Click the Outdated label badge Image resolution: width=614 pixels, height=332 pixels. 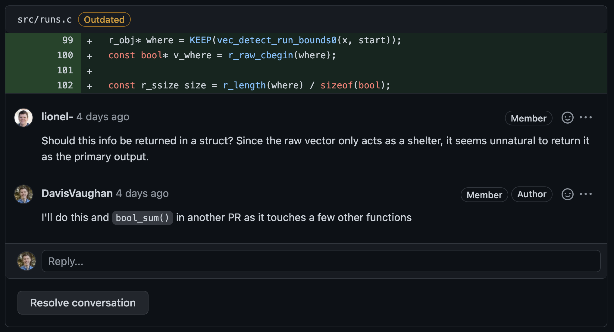(x=104, y=20)
